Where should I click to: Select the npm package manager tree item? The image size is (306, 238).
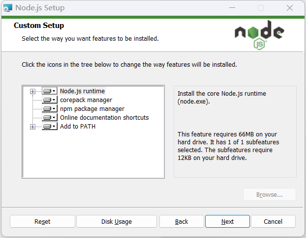tap(92, 109)
